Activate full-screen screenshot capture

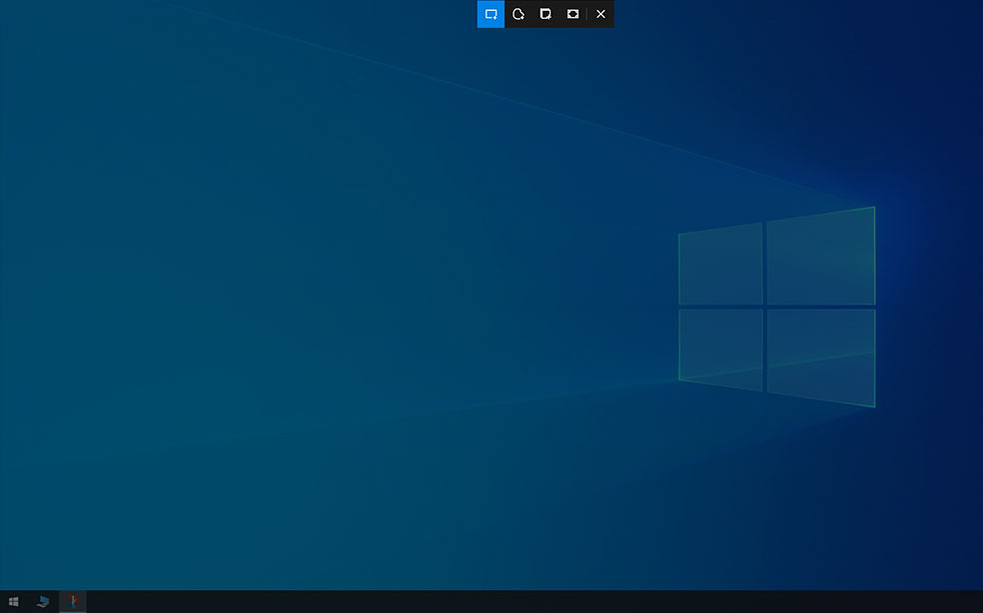(572, 14)
